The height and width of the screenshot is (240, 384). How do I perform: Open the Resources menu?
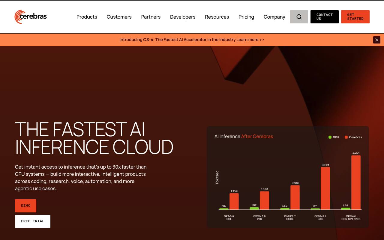coord(217,17)
